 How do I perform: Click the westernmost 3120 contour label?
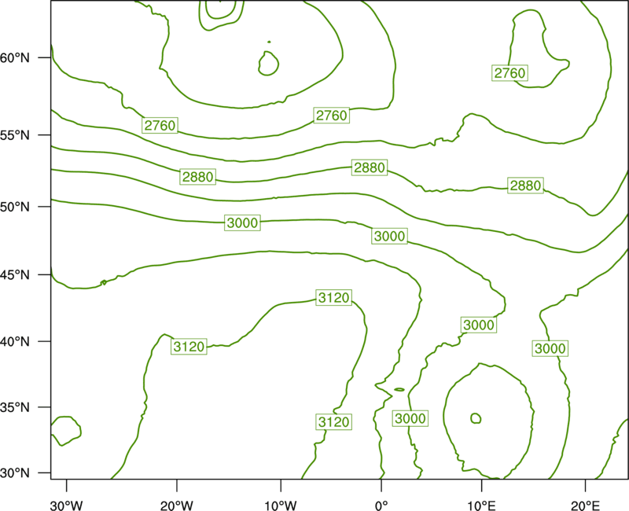(189, 347)
